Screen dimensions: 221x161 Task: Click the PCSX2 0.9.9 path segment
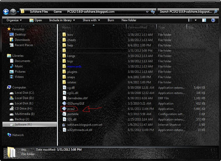(x=91, y=11)
